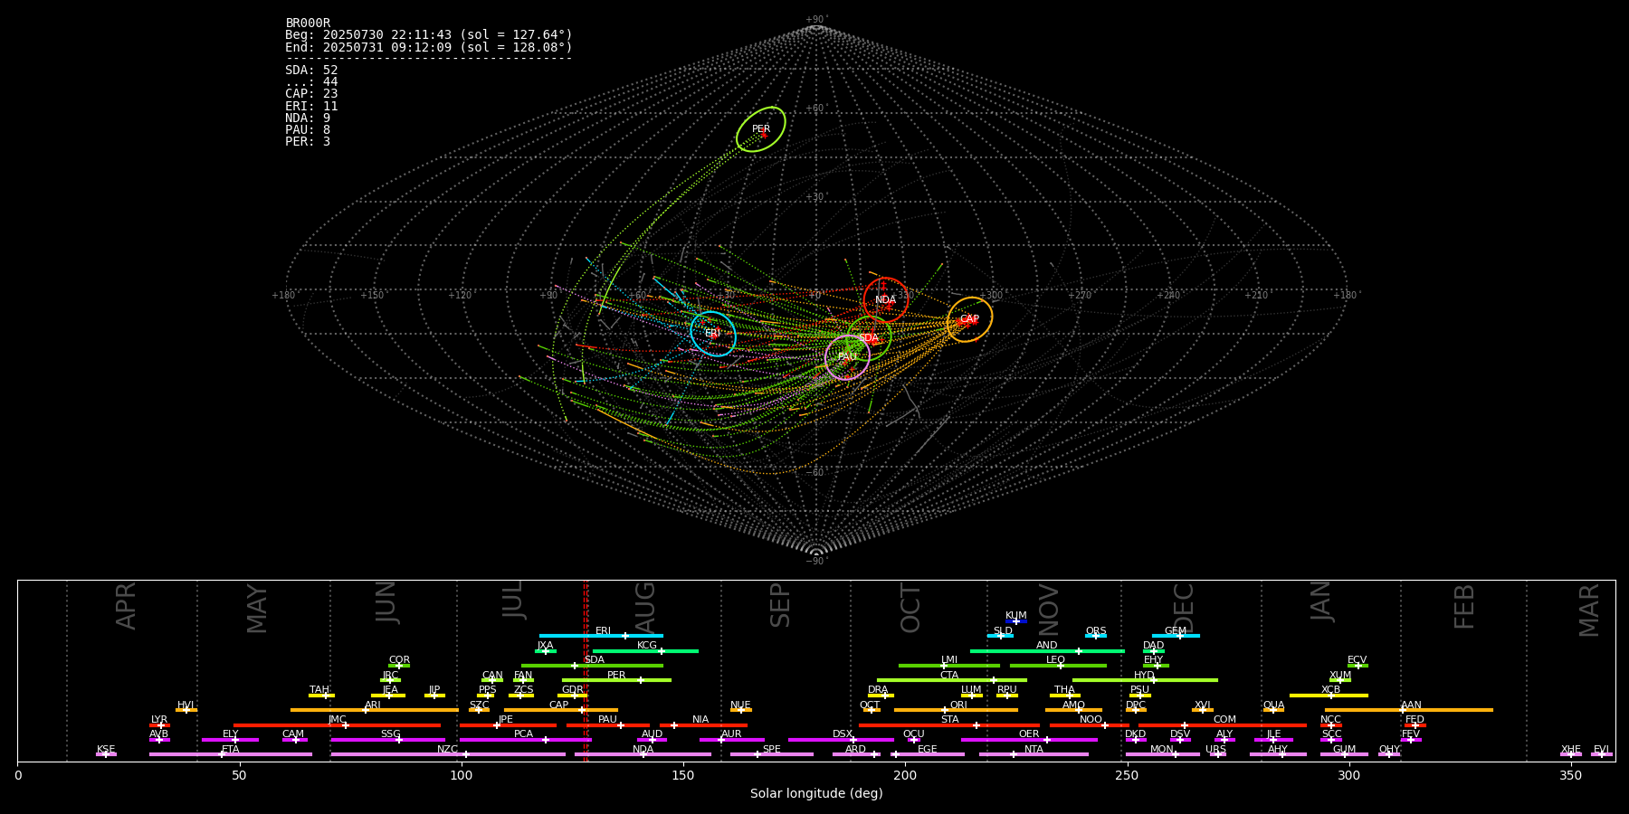The height and width of the screenshot is (814, 1629).
Task: Select the PCA shower bar in timeline
Action: pyautogui.click(x=526, y=740)
